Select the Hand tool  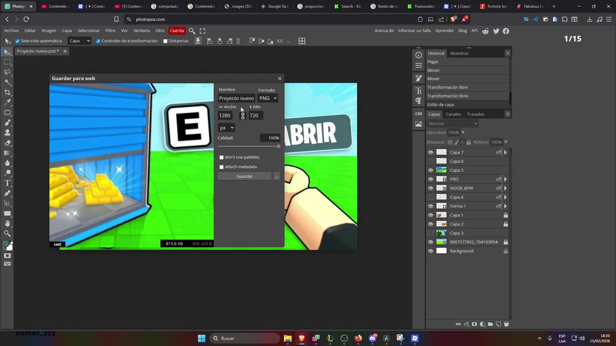(7, 223)
